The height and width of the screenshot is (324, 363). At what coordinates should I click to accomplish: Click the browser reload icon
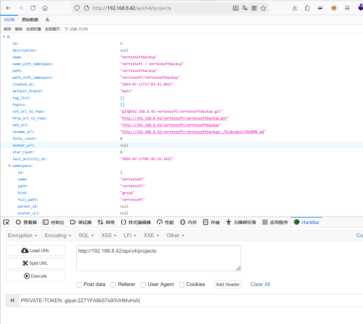[x=33, y=8]
